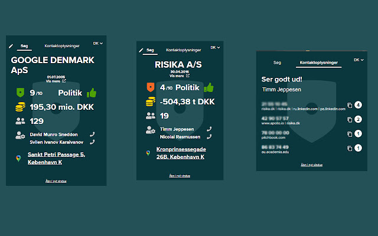Click the map pin icon beside Sankt Petri Passage
378x236 pixels.
(18, 158)
